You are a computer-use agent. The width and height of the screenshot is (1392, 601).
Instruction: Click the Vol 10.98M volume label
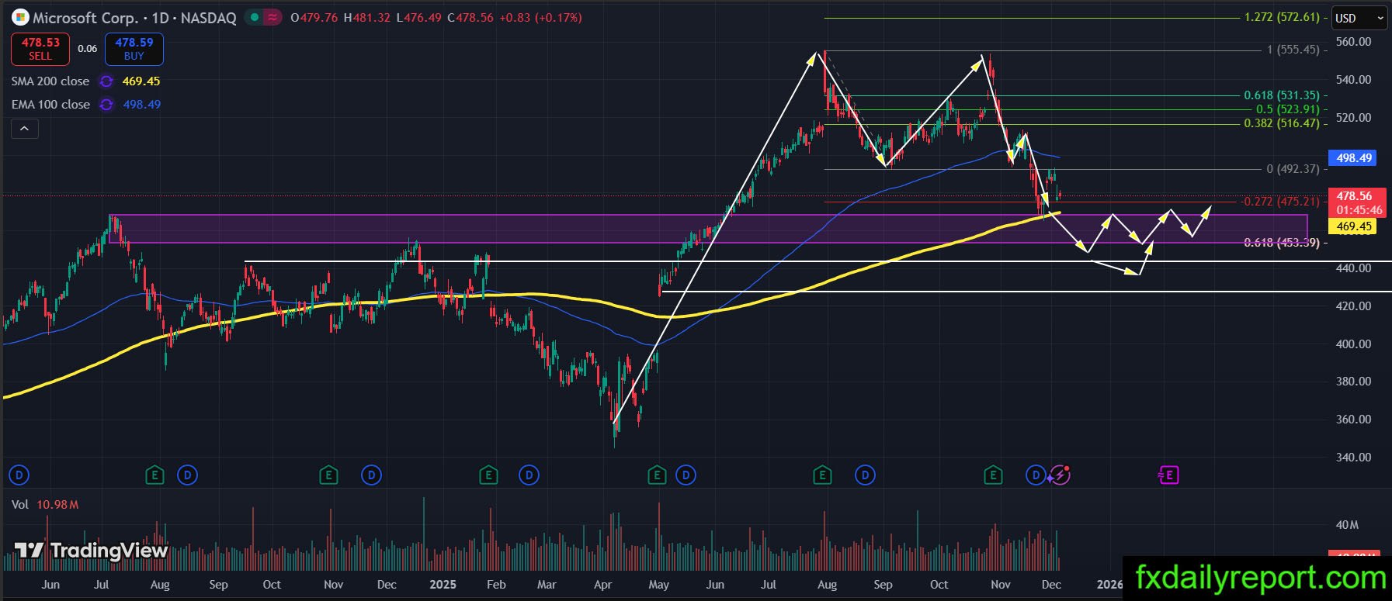coord(45,505)
